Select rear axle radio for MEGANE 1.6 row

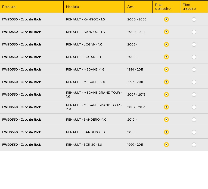[x=194, y=69]
